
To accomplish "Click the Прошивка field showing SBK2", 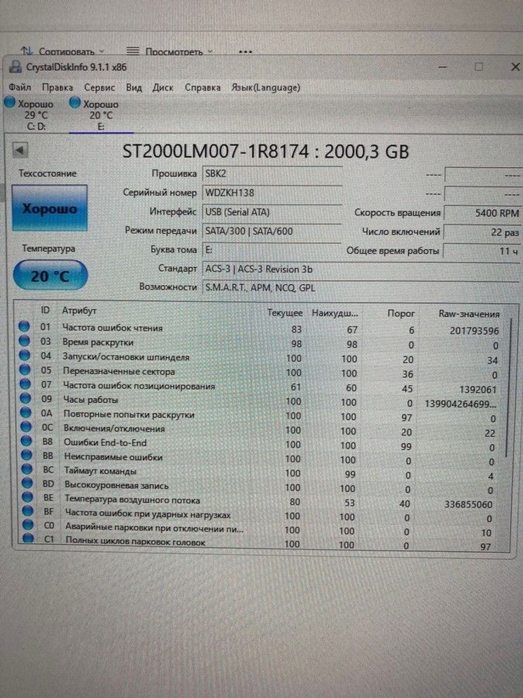I will click(272, 174).
